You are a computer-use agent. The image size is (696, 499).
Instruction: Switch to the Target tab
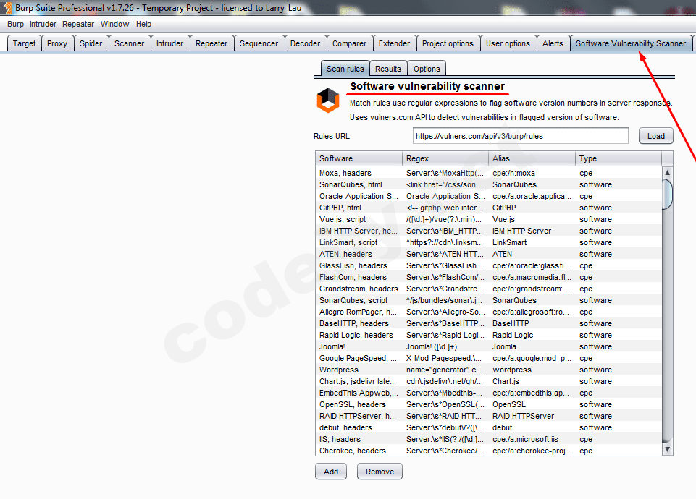pos(25,43)
